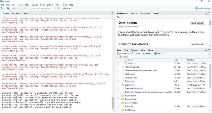Open the New File dropdown arrow
The width and height of the screenshot is (212, 113).
[x=5, y=8]
